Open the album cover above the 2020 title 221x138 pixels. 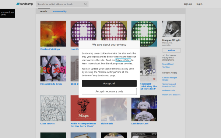74,68
